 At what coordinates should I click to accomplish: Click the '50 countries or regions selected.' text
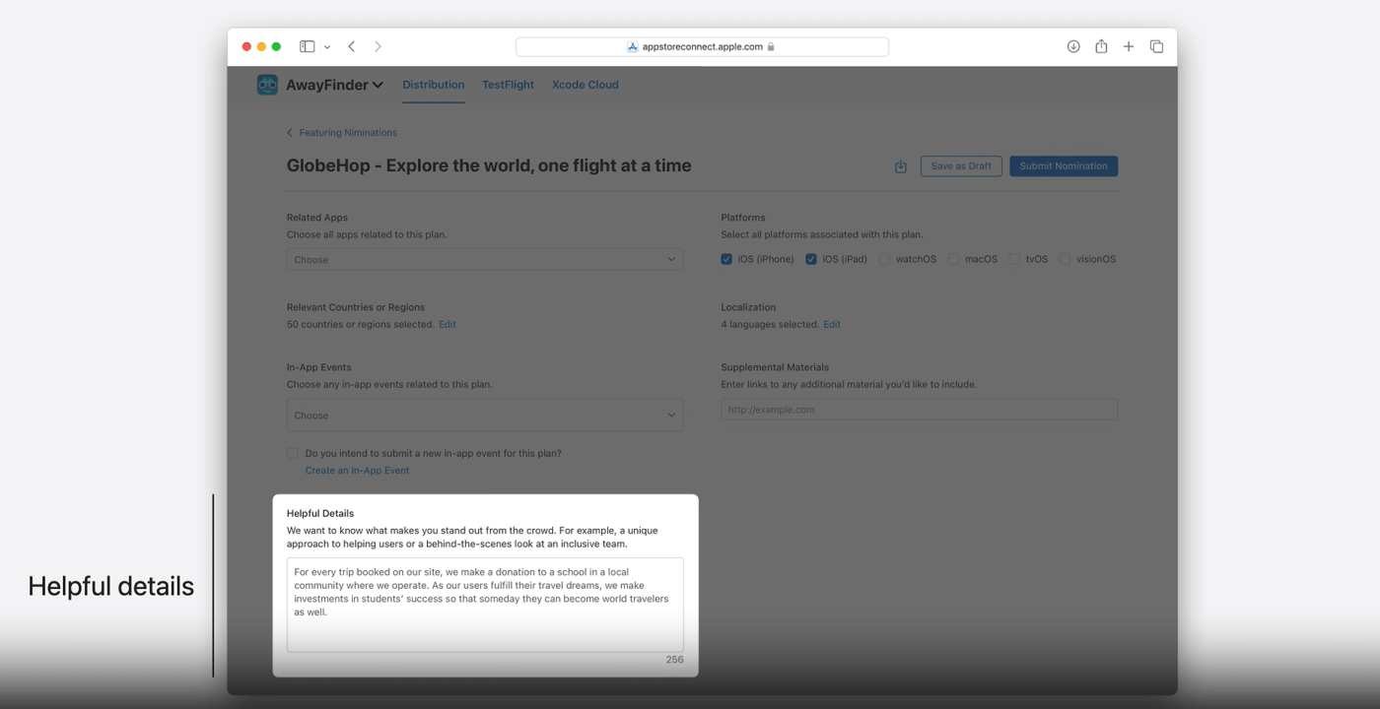361,324
